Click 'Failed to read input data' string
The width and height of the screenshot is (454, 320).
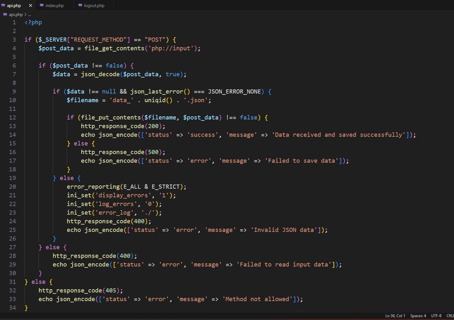pyautogui.click(x=284, y=264)
